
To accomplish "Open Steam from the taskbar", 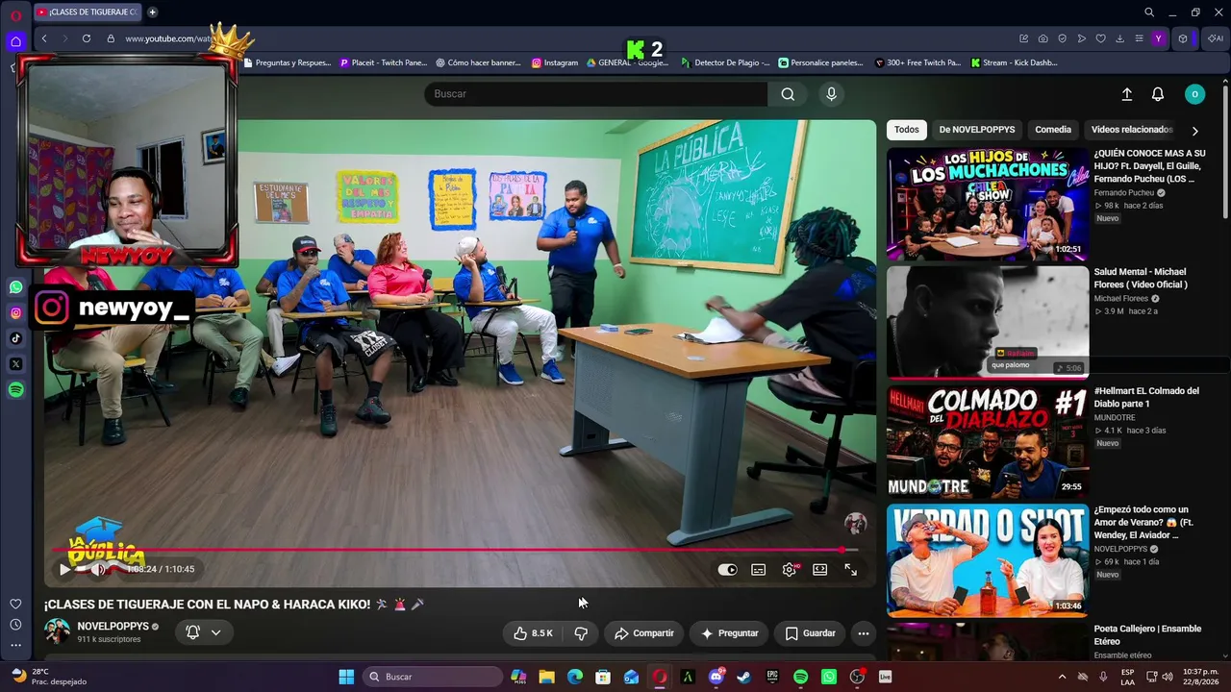I will click(x=743, y=677).
